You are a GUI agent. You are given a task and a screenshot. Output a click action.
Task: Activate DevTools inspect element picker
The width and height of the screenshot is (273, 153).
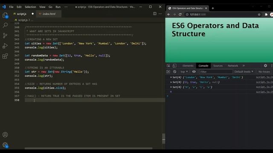[x=168, y=66]
